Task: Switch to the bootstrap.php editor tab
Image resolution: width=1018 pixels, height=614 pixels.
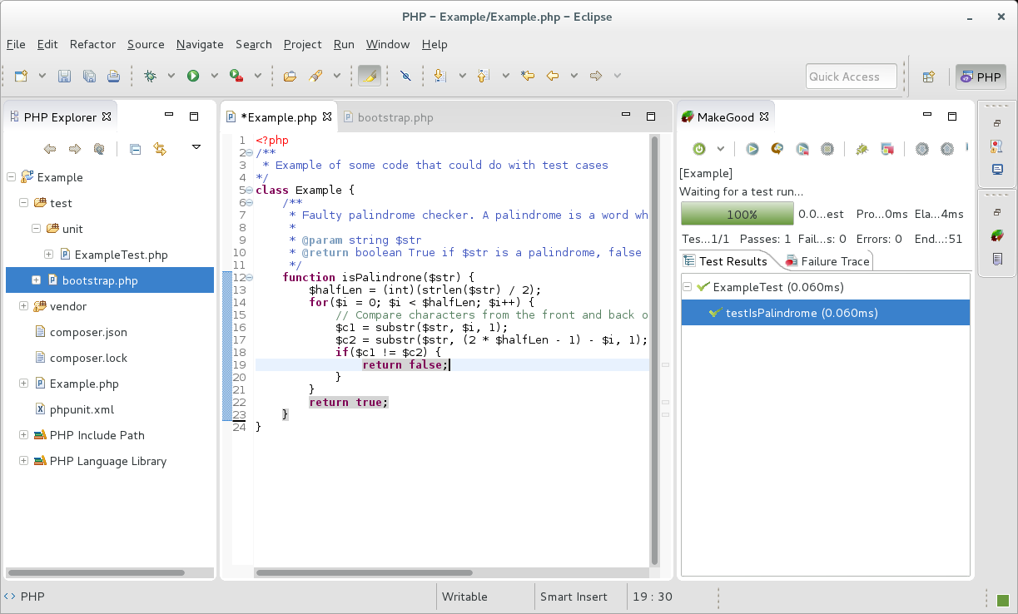Action: coord(395,117)
